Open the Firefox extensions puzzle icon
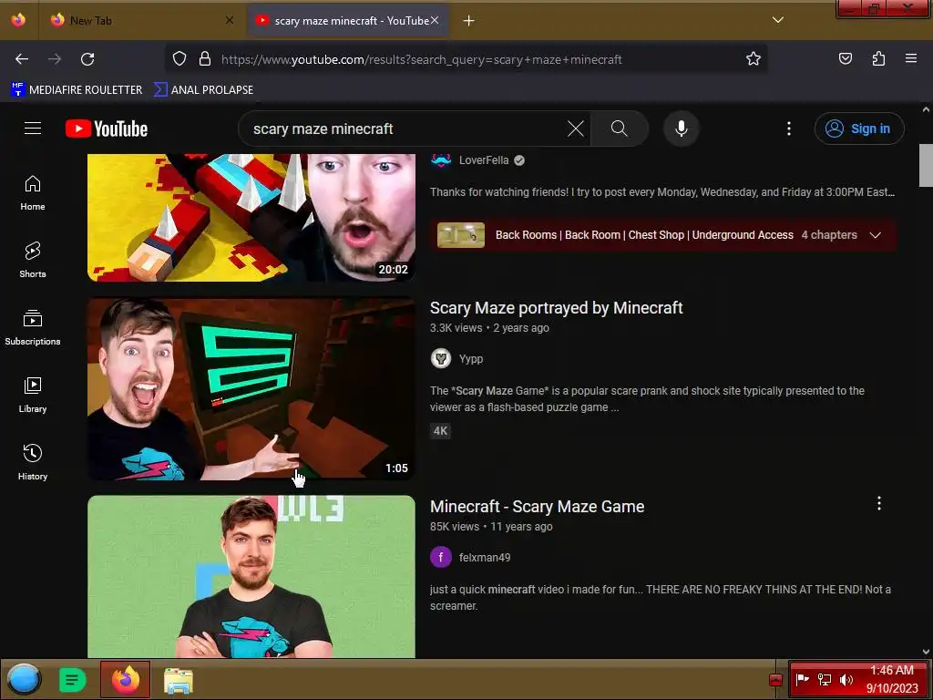Screen dimensions: 933x700 click(878, 58)
